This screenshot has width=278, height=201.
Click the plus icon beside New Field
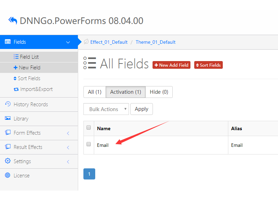(x=15, y=68)
